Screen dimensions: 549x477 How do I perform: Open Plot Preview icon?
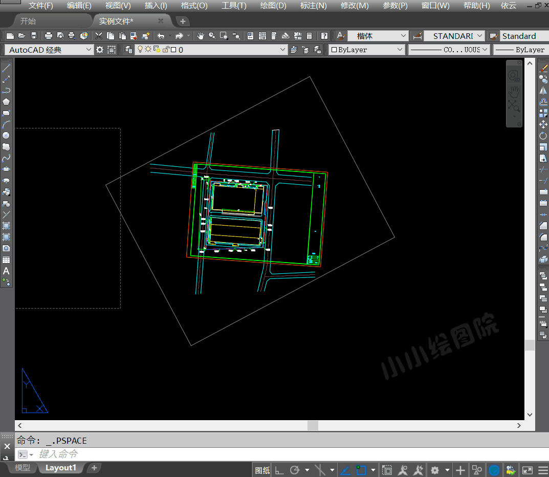(60, 36)
